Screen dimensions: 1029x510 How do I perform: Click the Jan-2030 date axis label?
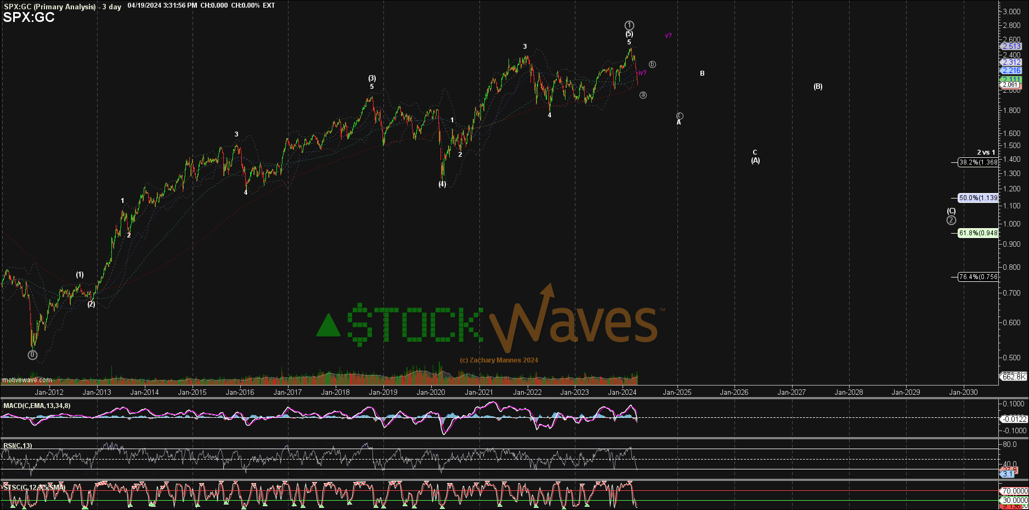963,392
